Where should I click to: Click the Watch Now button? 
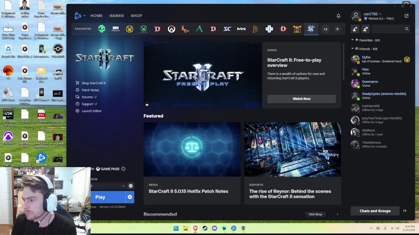click(x=301, y=99)
